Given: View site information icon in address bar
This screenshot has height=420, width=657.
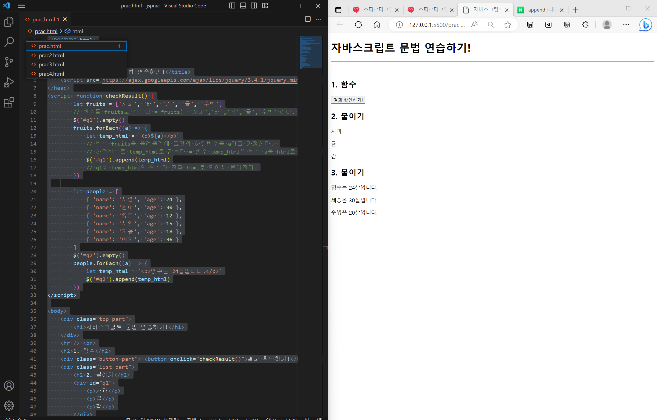Looking at the screenshot, I should [400, 25].
